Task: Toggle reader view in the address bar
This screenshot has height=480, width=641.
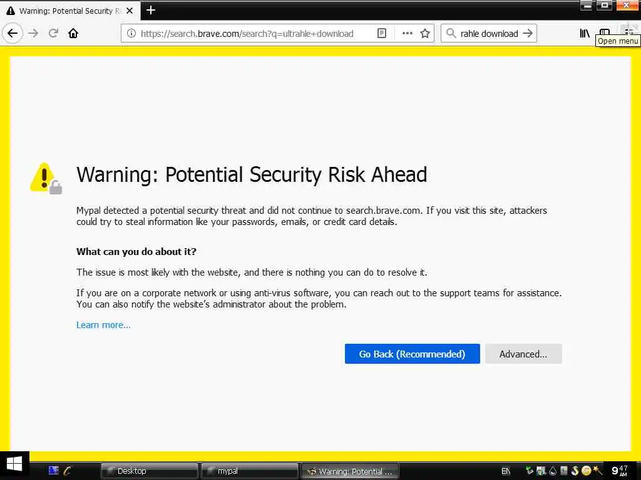Action: pos(381,34)
